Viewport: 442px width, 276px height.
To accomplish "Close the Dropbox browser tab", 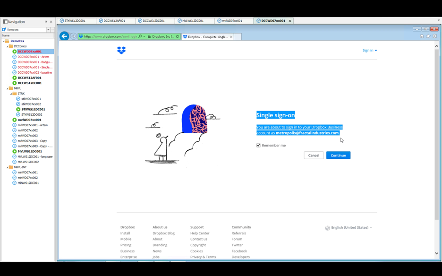I will pyautogui.click(x=231, y=37).
